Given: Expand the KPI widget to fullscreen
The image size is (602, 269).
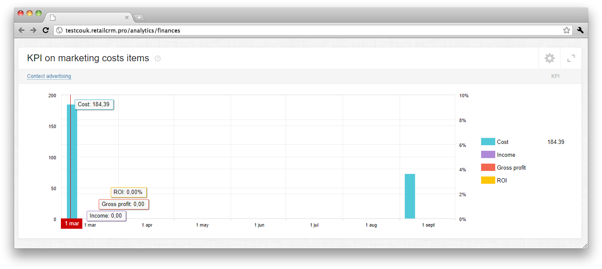Looking at the screenshot, I should (571, 58).
